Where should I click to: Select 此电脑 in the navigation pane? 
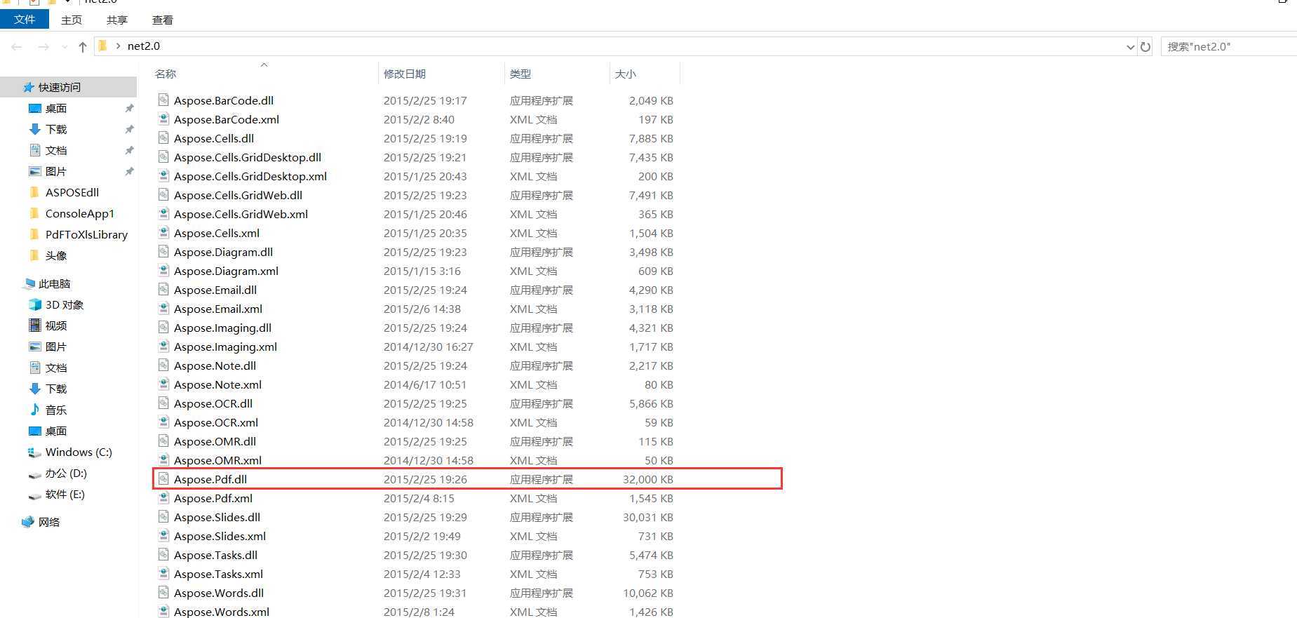click(x=55, y=283)
